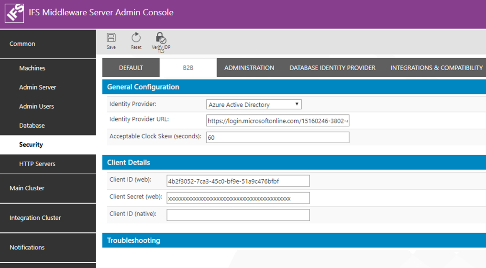The image size is (486, 268).
Task: Click the empty Client ID (native) field
Action: tap(238, 215)
